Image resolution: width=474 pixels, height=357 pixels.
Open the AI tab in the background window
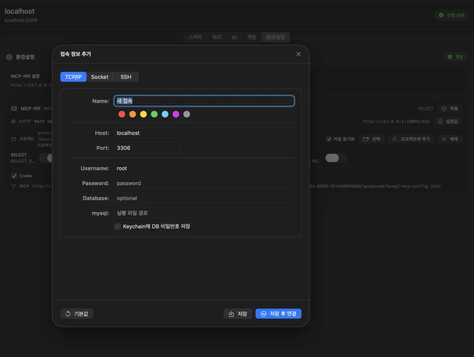[234, 37]
